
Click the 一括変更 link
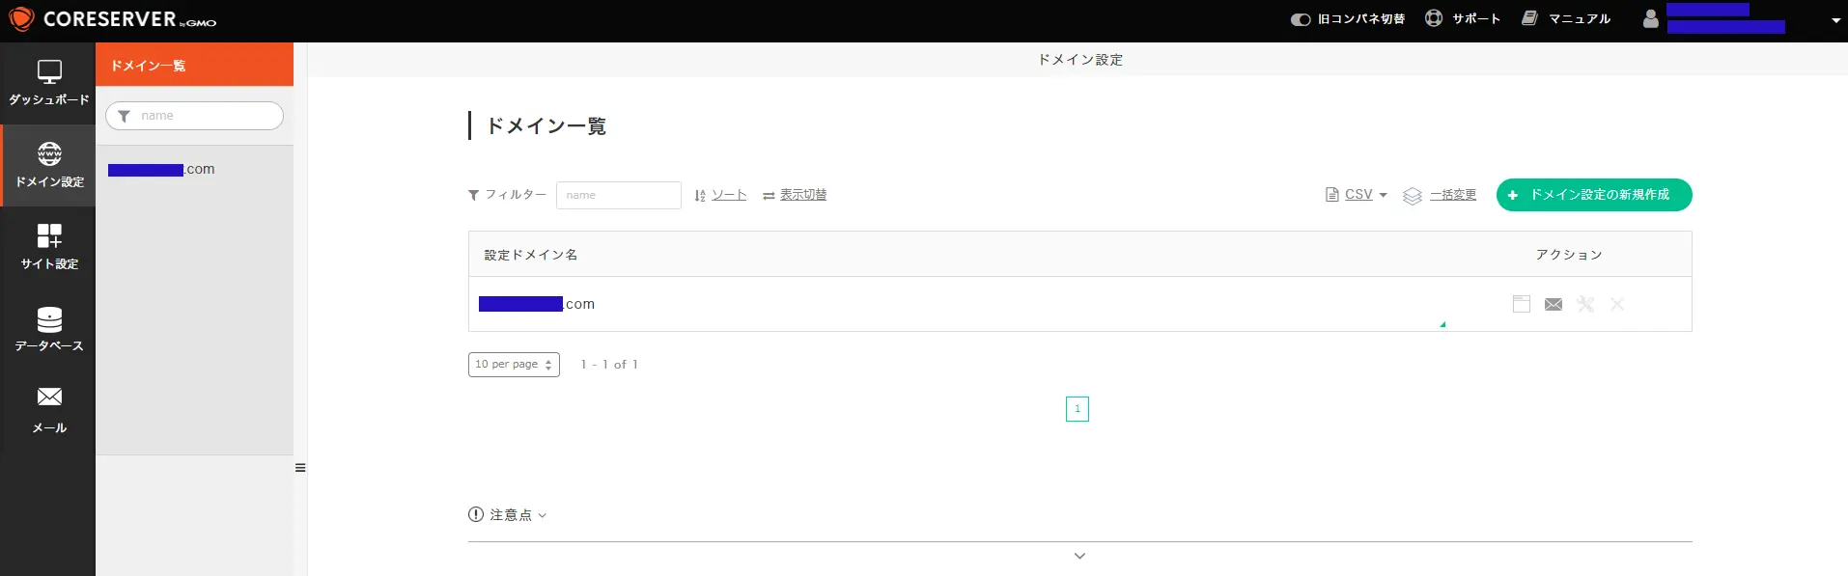(1453, 195)
